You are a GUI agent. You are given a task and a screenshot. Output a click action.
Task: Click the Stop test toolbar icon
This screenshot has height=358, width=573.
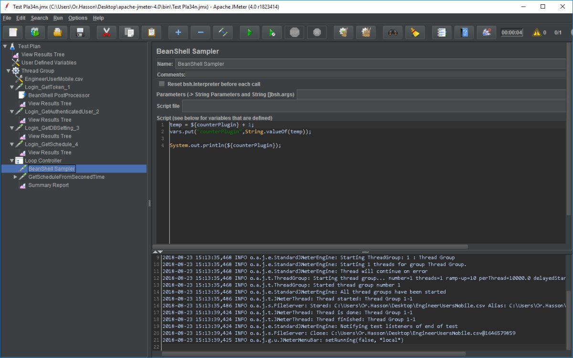[295, 32]
